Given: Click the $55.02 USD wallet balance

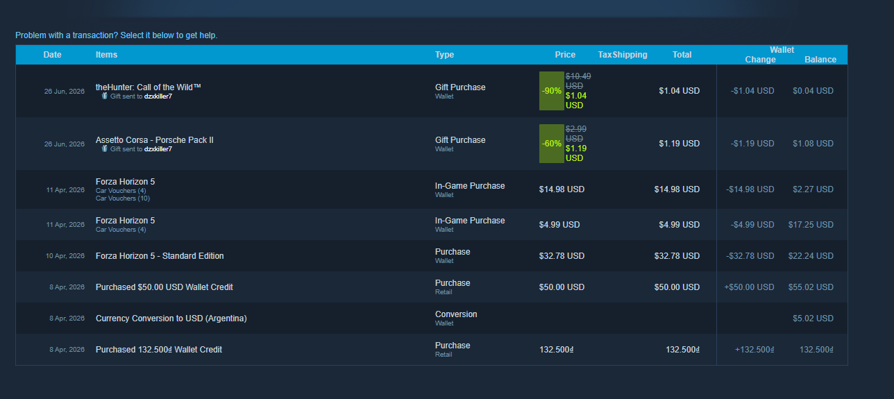Looking at the screenshot, I should pos(811,287).
